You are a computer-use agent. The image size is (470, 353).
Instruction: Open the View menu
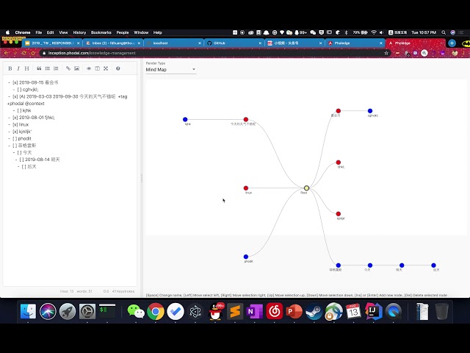[63, 32]
